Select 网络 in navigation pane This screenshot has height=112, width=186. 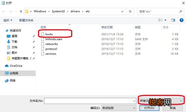(12, 81)
